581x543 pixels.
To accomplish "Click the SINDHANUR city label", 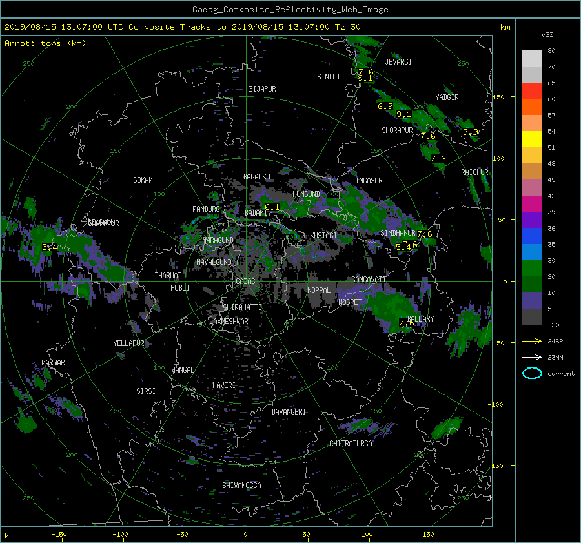I will click(x=398, y=233).
